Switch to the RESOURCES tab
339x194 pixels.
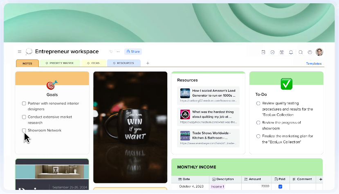coord(123,63)
